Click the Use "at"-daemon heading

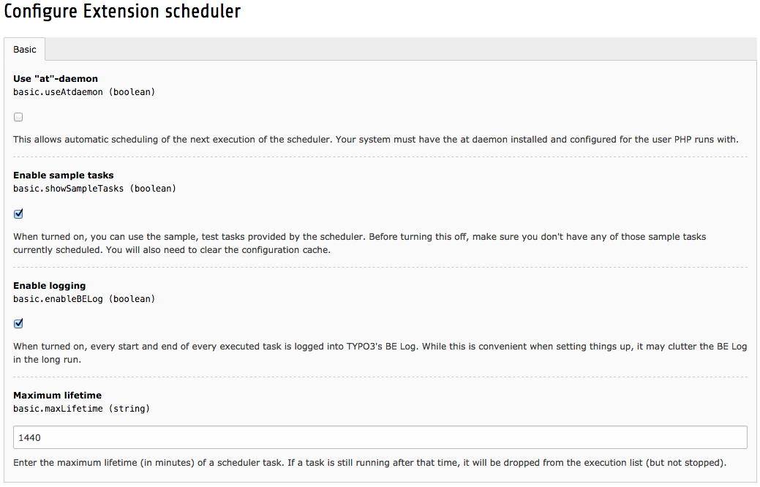click(x=56, y=78)
